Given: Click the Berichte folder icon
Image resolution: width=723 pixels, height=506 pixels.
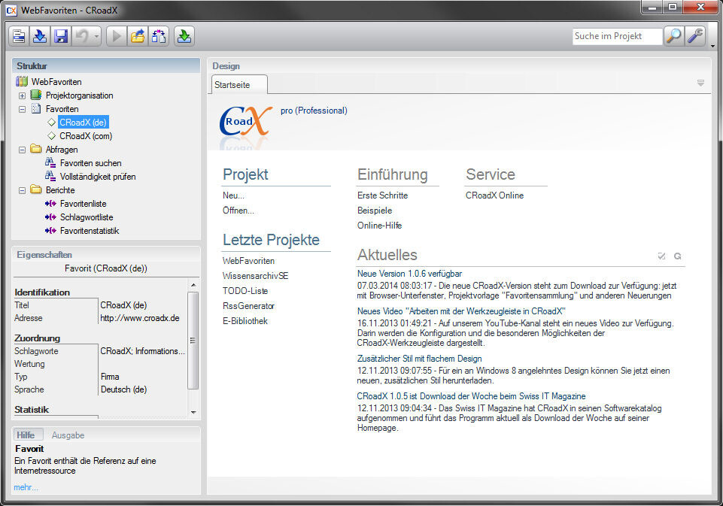Looking at the screenshot, I should pos(35,189).
